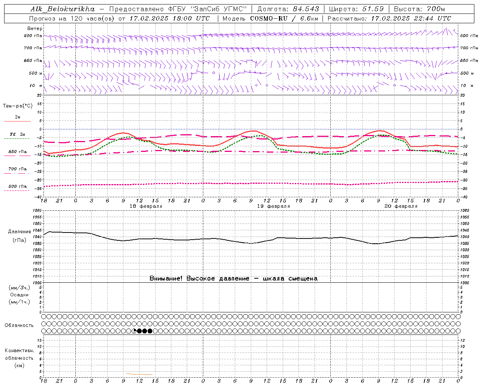
Task: Click the Давление pressure chart label
Action: 19,232
